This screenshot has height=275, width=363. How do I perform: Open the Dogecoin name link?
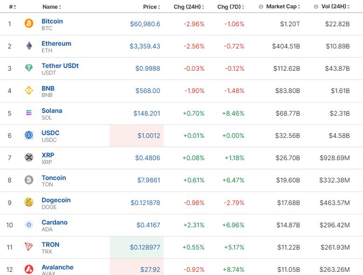[56, 200]
